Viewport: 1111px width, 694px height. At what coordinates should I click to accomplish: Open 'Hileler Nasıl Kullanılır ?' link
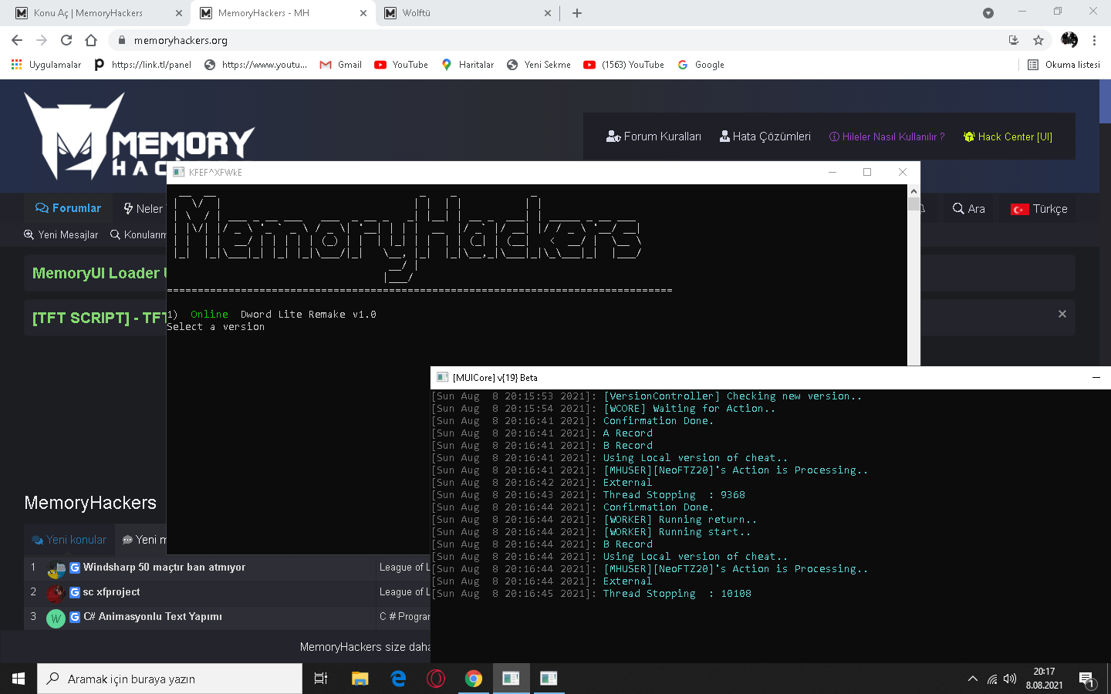[x=886, y=136]
